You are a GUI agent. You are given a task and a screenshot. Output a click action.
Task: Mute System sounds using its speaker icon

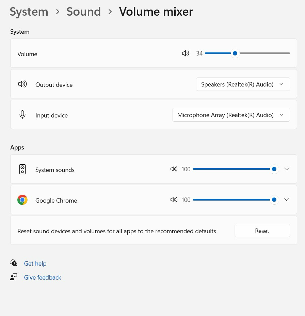[174, 169]
